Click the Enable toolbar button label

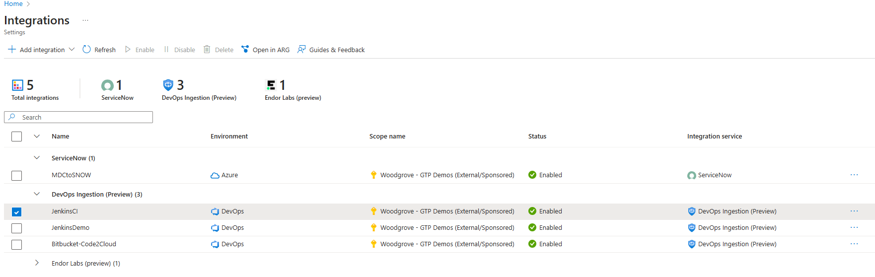point(145,50)
